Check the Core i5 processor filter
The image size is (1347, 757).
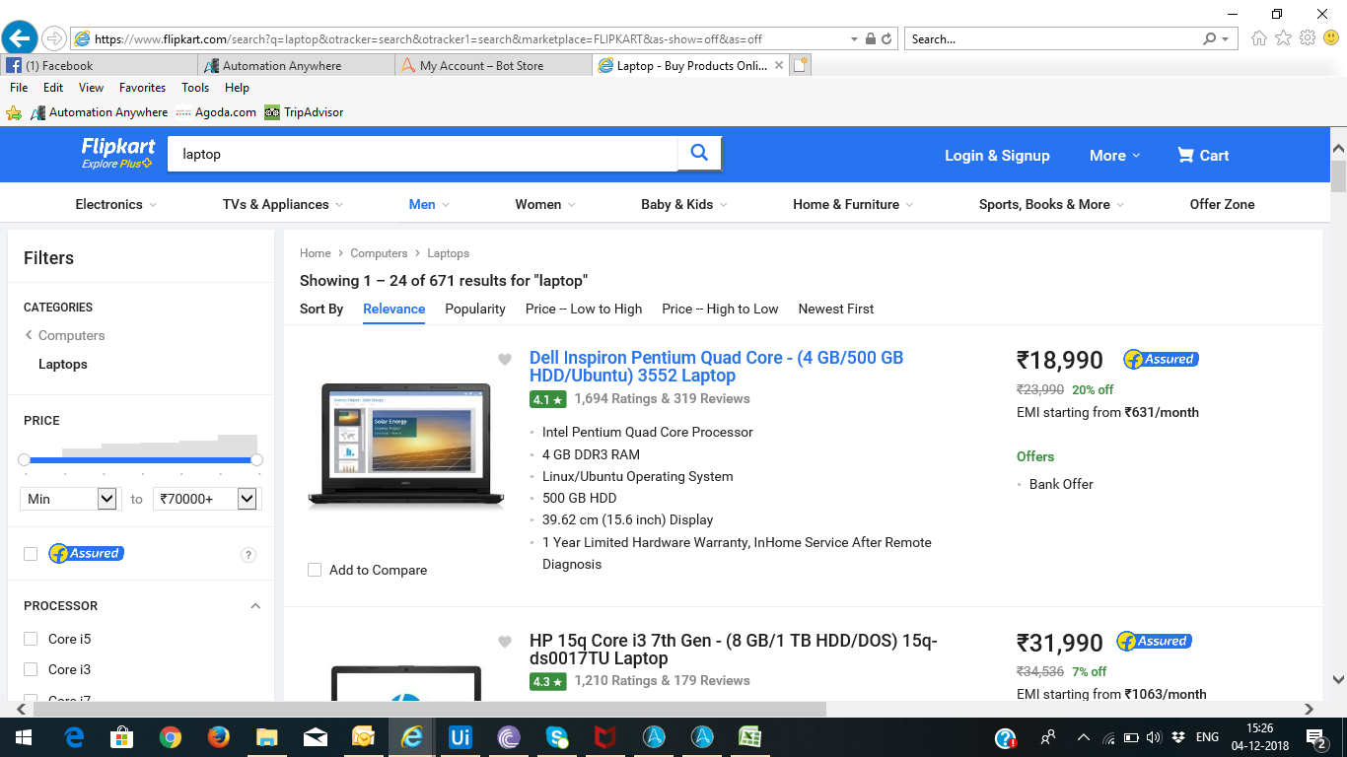point(31,639)
